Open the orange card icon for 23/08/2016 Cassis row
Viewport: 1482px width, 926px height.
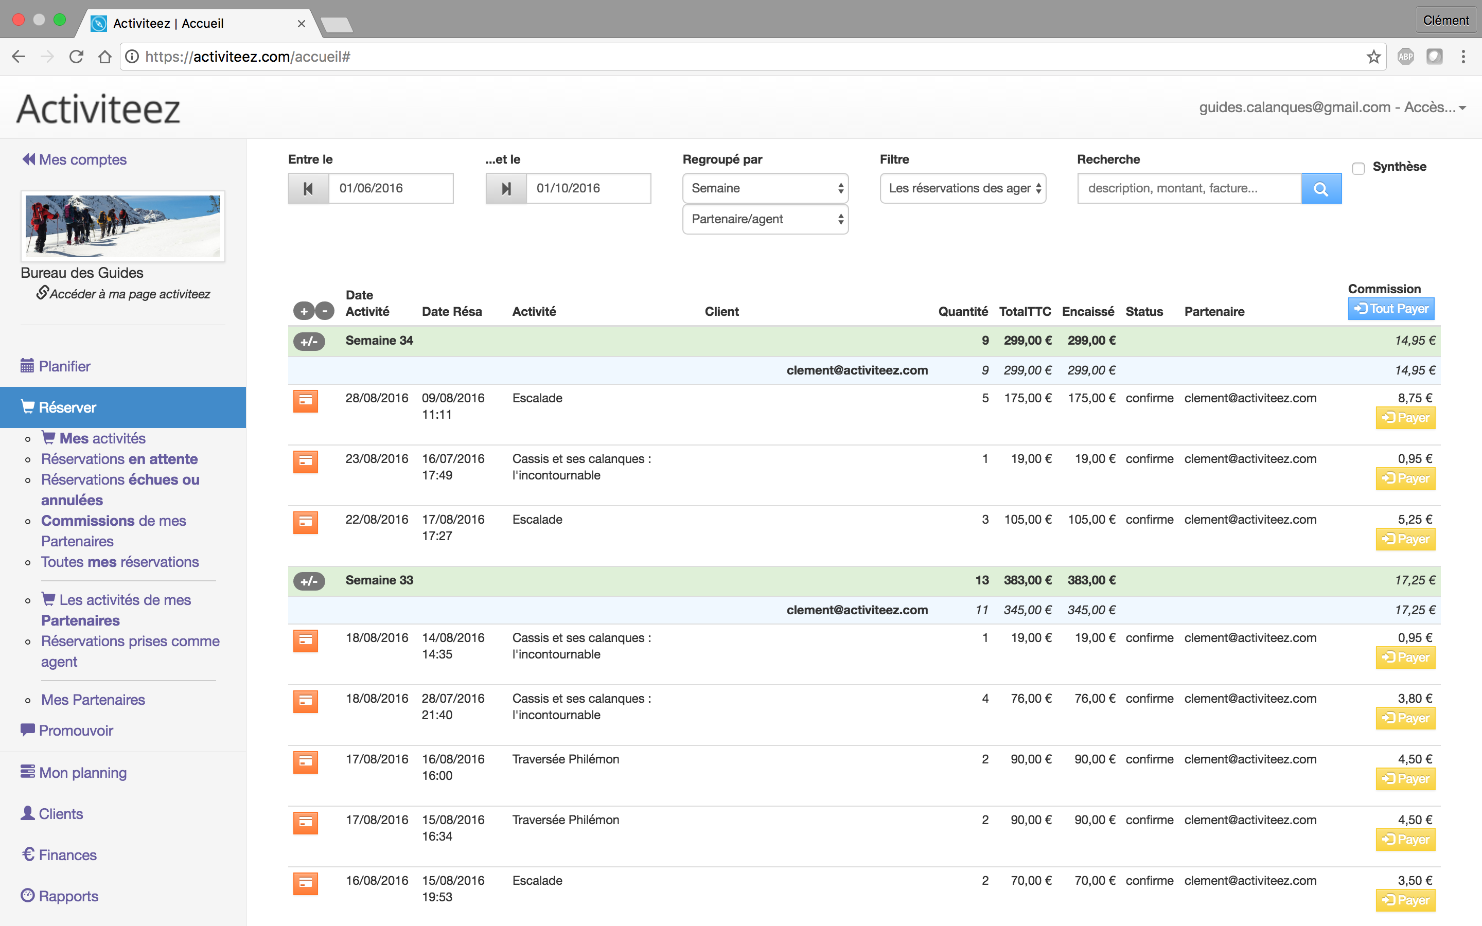click(305, 462)
